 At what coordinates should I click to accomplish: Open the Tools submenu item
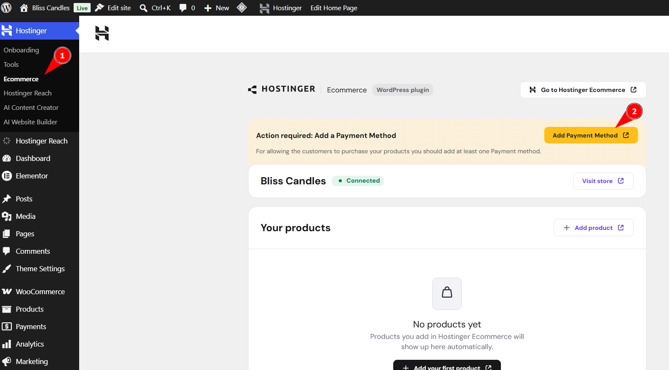11,65
